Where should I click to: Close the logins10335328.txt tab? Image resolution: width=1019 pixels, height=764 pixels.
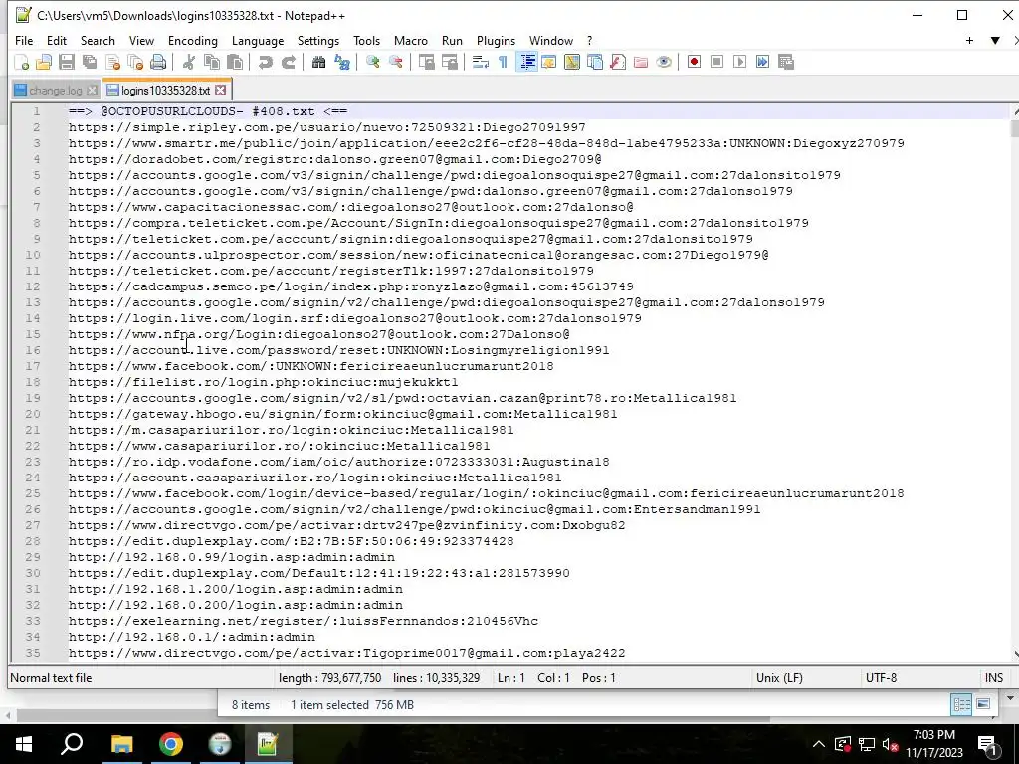(221, 90)
